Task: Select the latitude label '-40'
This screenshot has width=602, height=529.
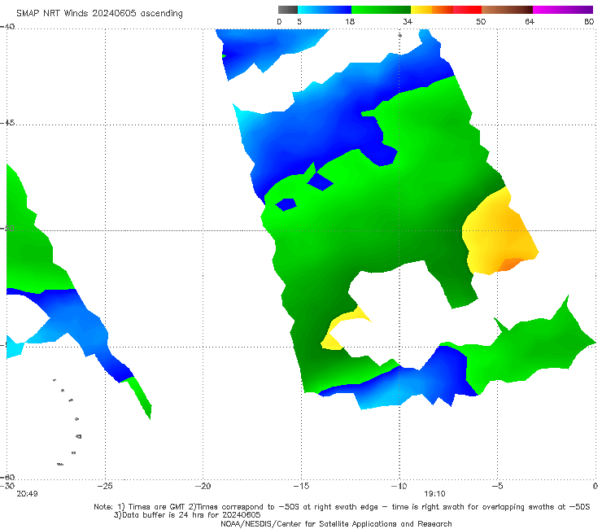Action: pos(7,27)
